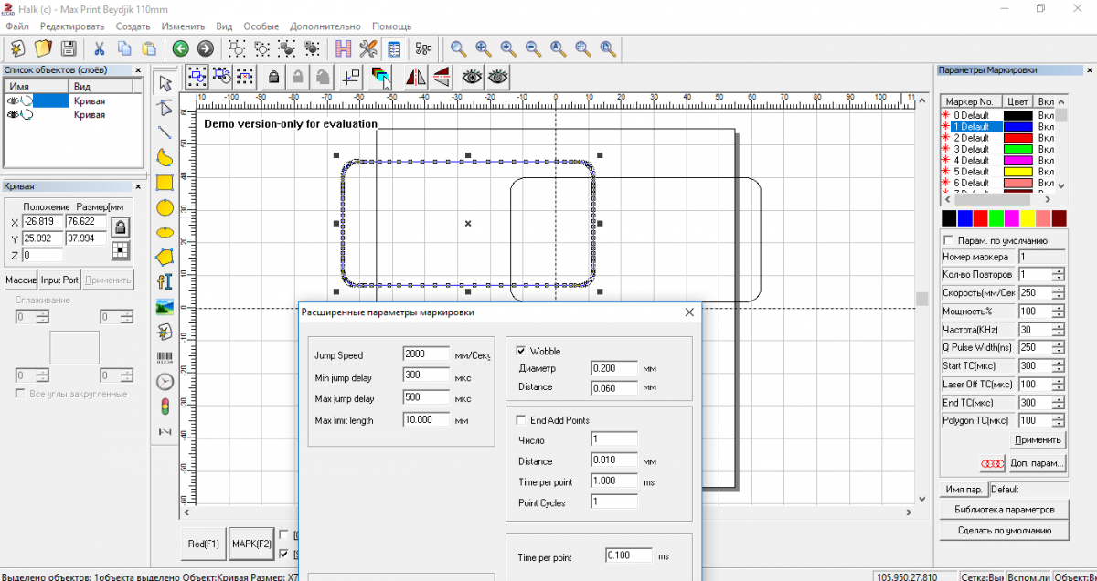Pick the barcode tool in left toolbar
Screen dimensions: 1097x581
(x=165, y=357)
